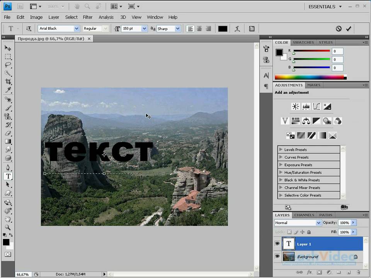Open the anti-aliasing Sharp dropdown

[x=178, y=29]
